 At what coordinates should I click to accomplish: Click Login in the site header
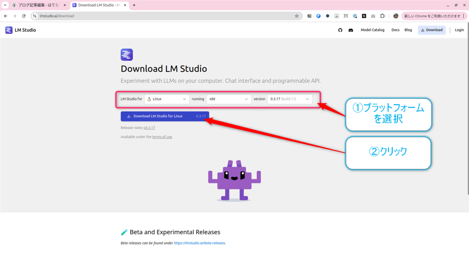tap(459, 30)
